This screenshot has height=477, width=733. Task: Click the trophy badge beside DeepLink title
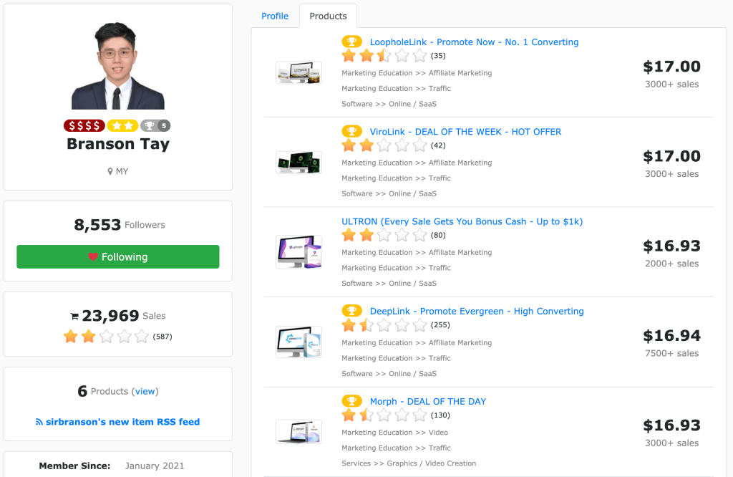point(351,311)
